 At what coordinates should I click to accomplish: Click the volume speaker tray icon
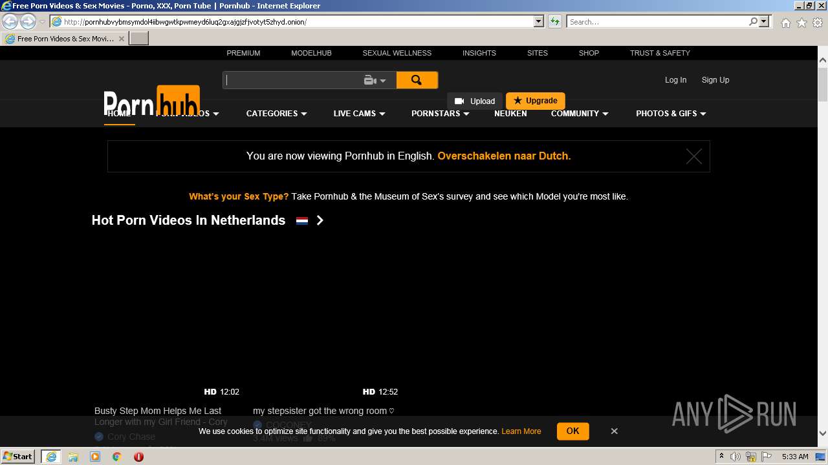[x=735, y=457]
